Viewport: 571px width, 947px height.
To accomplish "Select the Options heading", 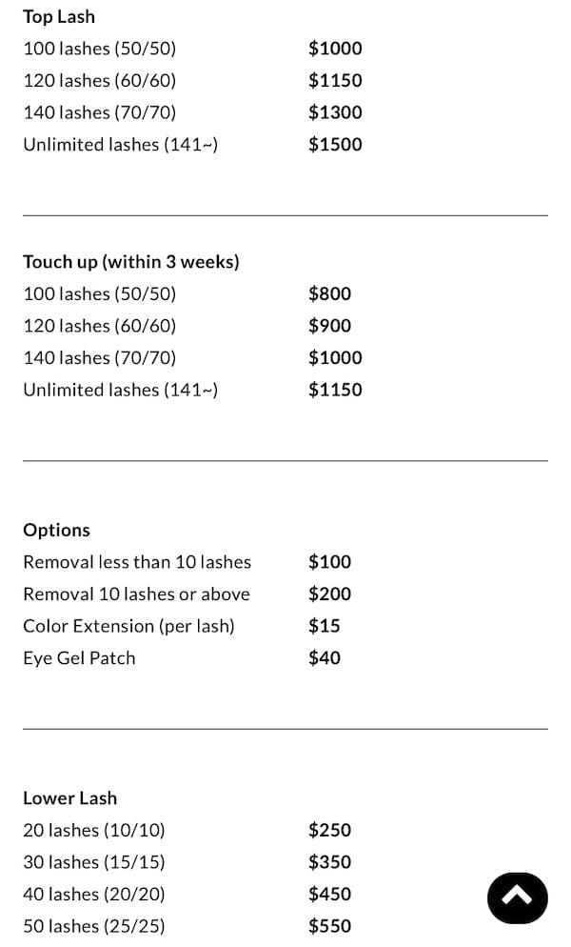I will pos(57,531).
